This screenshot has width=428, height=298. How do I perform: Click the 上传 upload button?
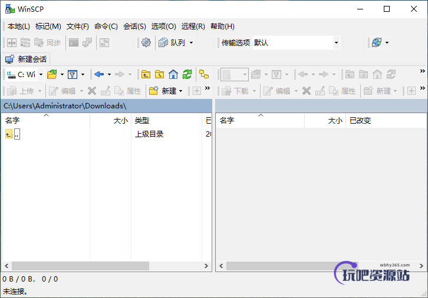21,91
